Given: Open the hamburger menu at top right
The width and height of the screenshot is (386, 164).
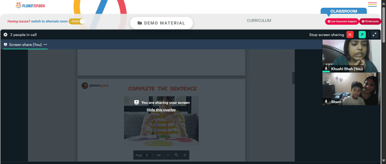Looking at the screenshot, I should pyautogui.click(x=372, y=5).
